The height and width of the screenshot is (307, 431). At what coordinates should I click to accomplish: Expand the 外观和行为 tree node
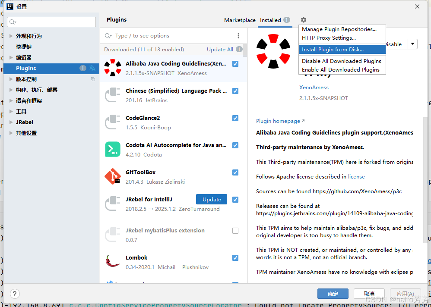[x=11, y=36]
